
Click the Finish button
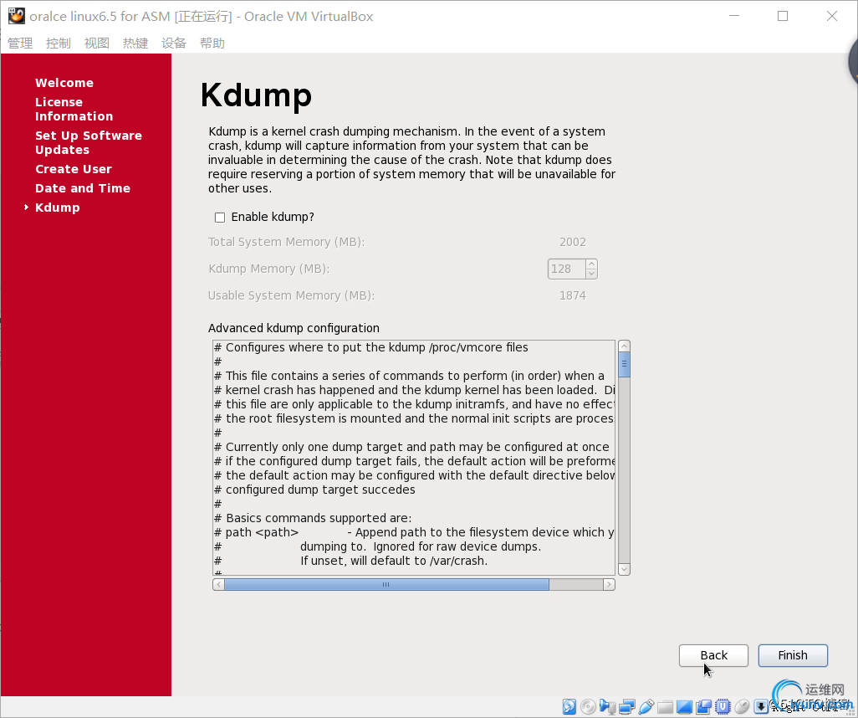coord(792,655)
